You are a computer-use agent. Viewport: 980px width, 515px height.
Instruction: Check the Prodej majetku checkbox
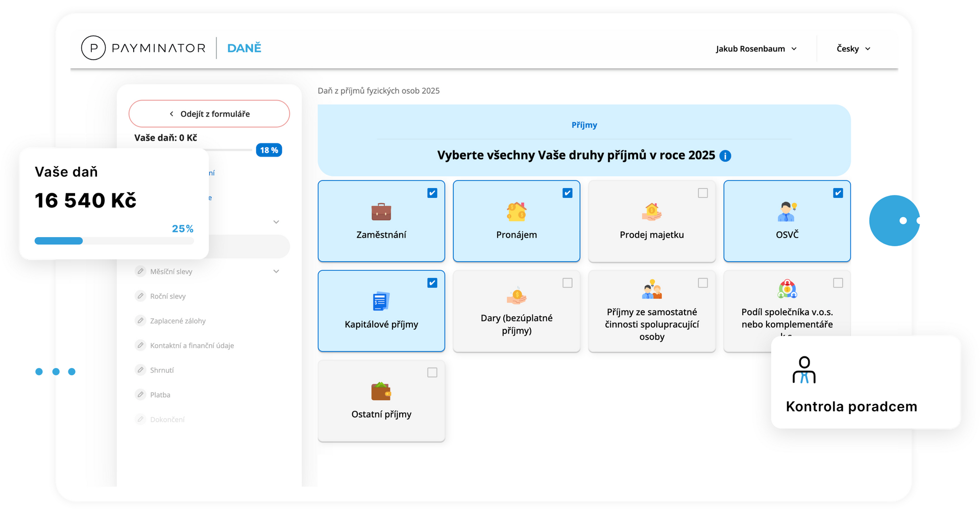click(x=703, y=193)
